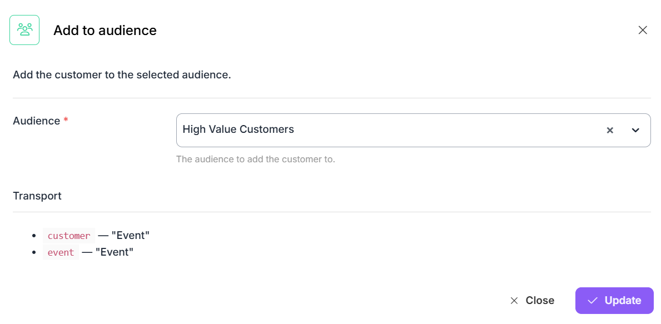Dismiss dialog with top-right X icon
The height and width of the screenshot is (324, 661).
pos(643,30)
